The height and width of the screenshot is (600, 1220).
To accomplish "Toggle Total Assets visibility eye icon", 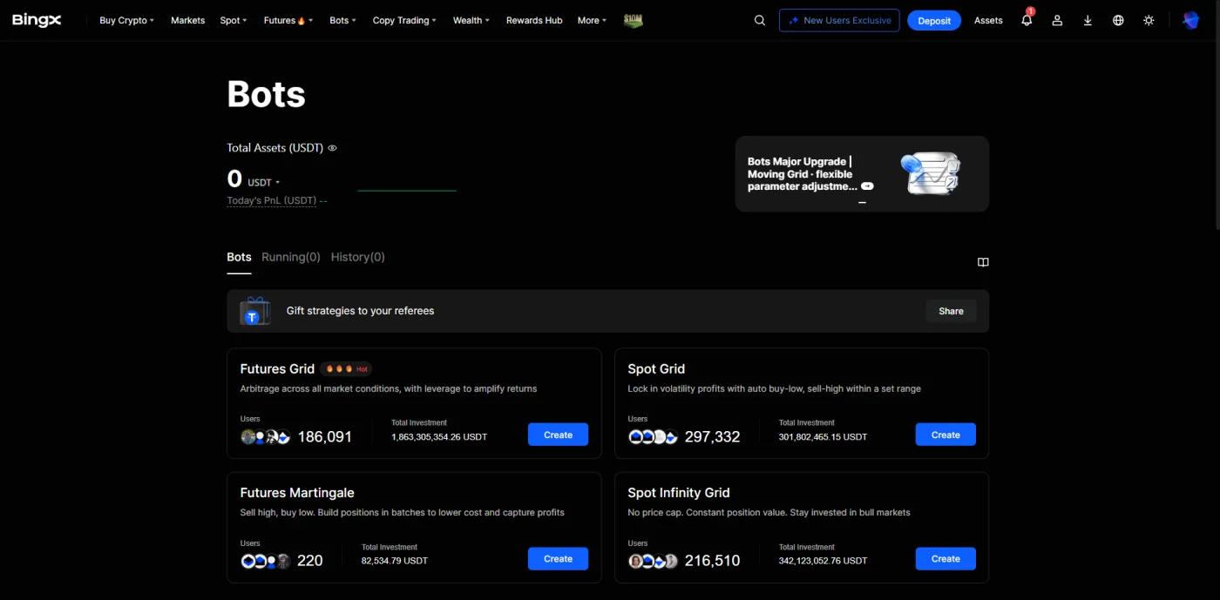I will point(332,148).
